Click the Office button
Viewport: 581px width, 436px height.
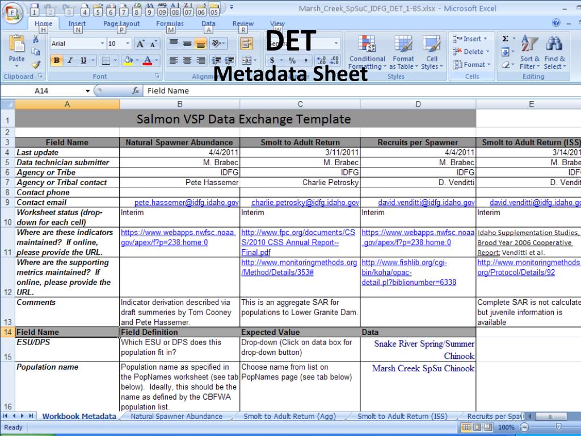tap(12, 12)
